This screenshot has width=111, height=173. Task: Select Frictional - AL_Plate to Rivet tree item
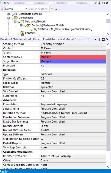pos(65,29)
